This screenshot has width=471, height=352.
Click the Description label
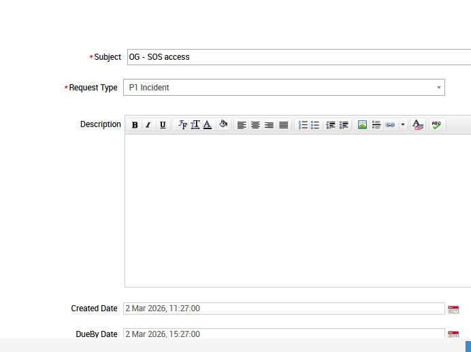click(x=100, y=124)
